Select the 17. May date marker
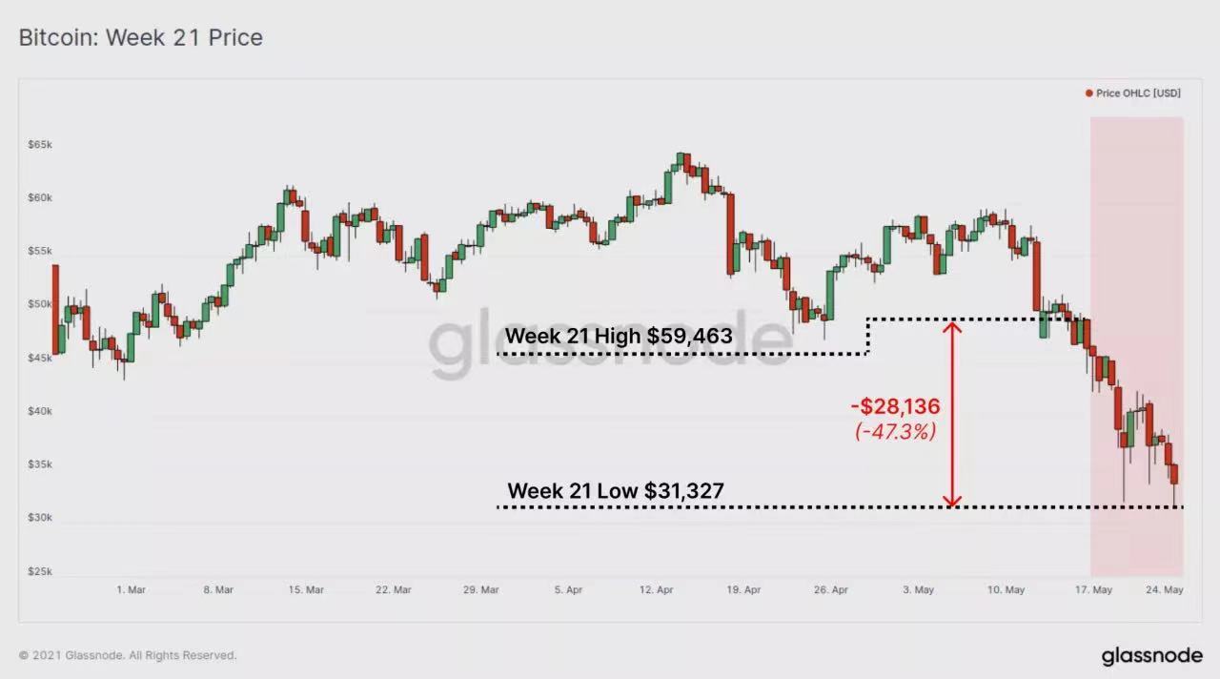The image size is (1220, 679). coord(1093,590)
